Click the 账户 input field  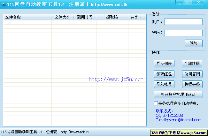(183, 22)
